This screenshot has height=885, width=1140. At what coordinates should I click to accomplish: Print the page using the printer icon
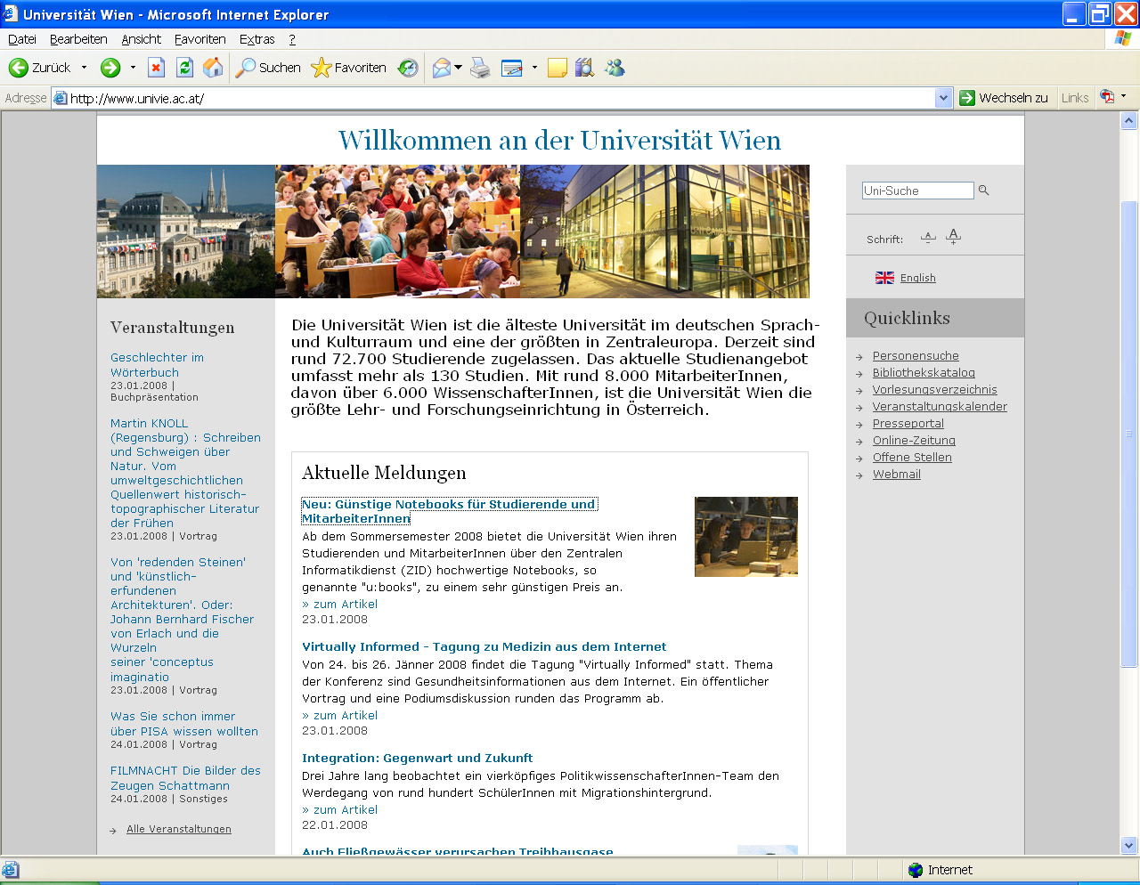480,68
